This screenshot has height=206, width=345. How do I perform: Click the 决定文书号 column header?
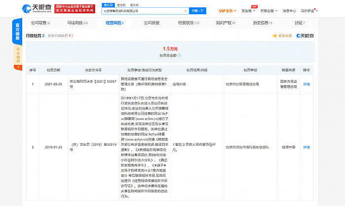coord(93,70)
